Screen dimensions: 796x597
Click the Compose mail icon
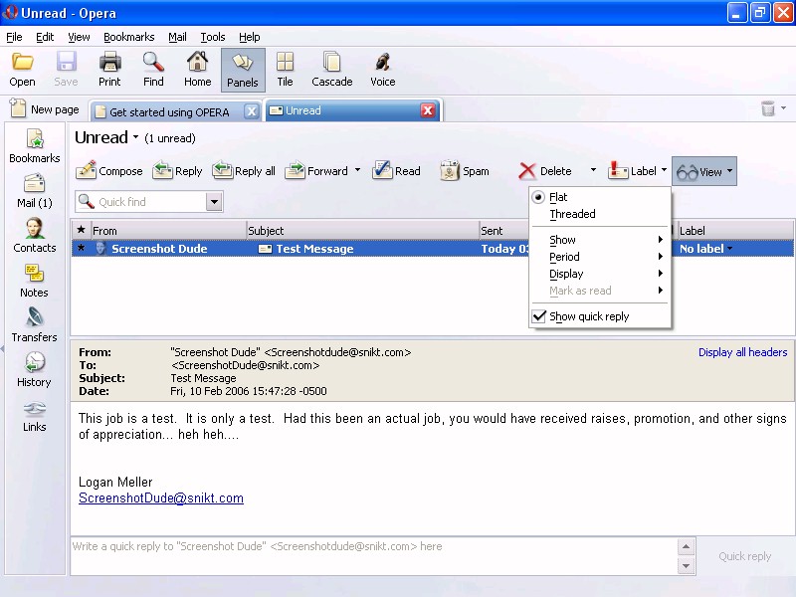(87, 170)
